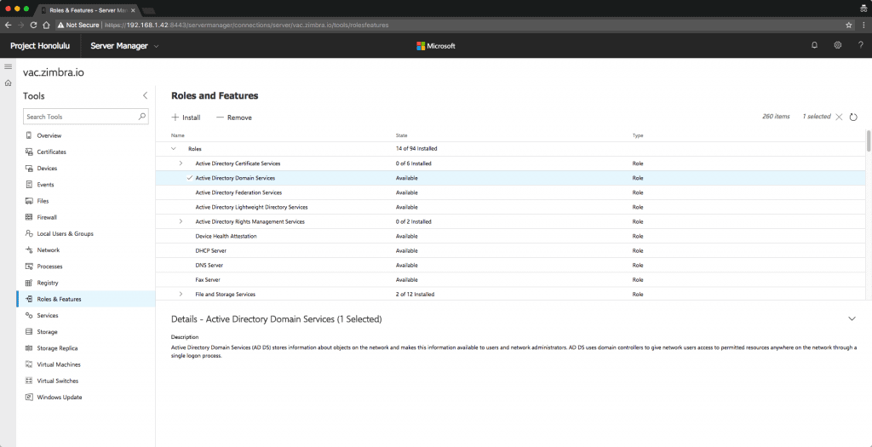
Task: Collapse the Tools side panel
Action: click(145, 95)
